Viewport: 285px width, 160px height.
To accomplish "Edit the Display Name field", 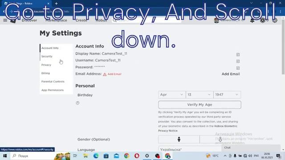I will 238,54.
